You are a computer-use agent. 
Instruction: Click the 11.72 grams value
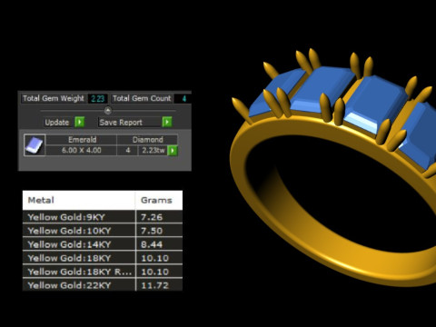click(154, 285)
